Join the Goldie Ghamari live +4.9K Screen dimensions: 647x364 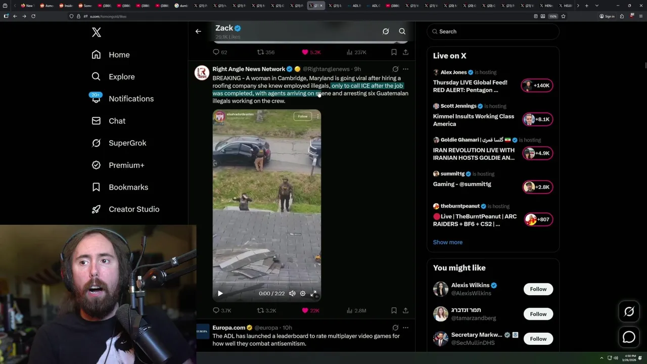tap(537, 153)
